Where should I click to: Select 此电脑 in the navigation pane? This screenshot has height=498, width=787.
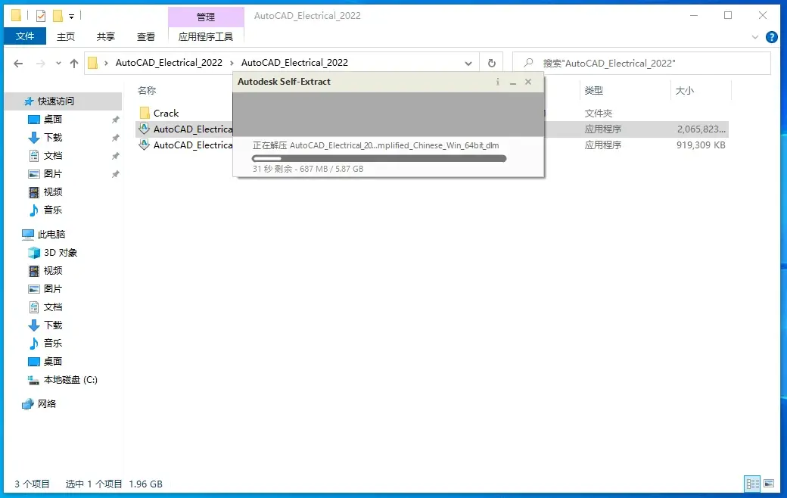pyautogui.click(x=51, y=234)
